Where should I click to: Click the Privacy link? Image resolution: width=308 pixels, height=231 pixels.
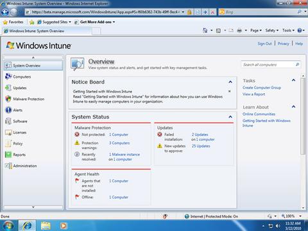[284, 44]
